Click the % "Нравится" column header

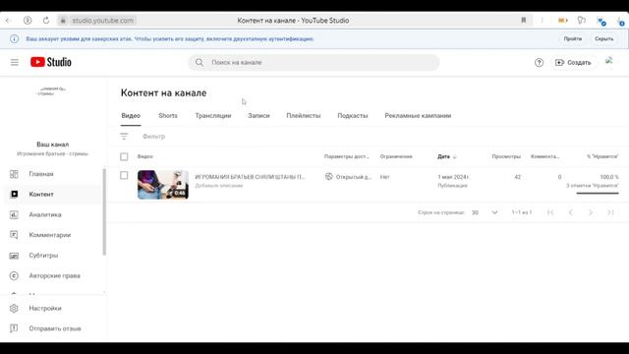coord(602,156)
